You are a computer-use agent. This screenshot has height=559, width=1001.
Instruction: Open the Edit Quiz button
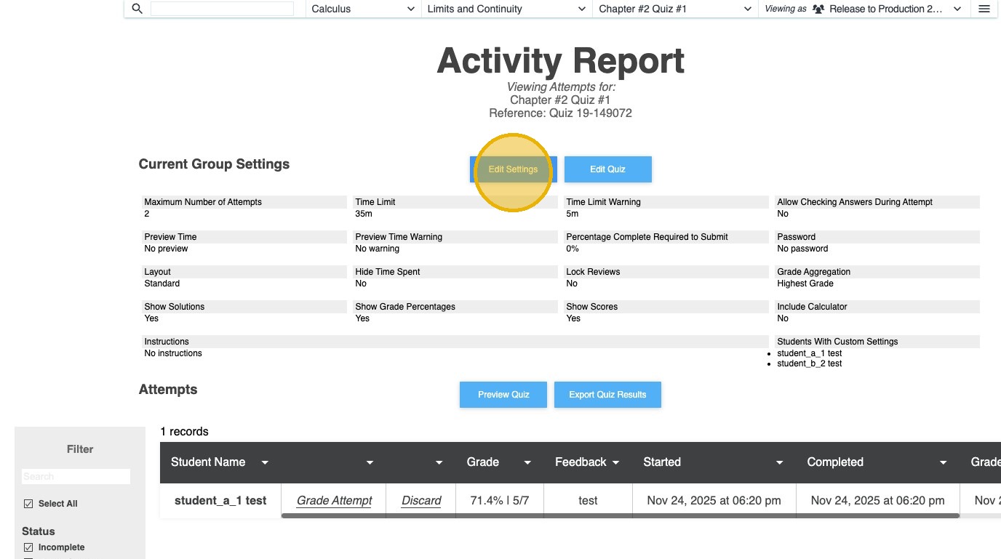(608, 169)
